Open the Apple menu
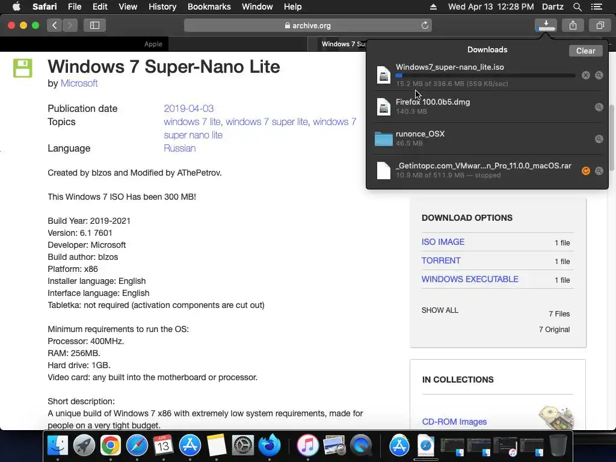This screenshot has height=462, width=616. point(16,7)
